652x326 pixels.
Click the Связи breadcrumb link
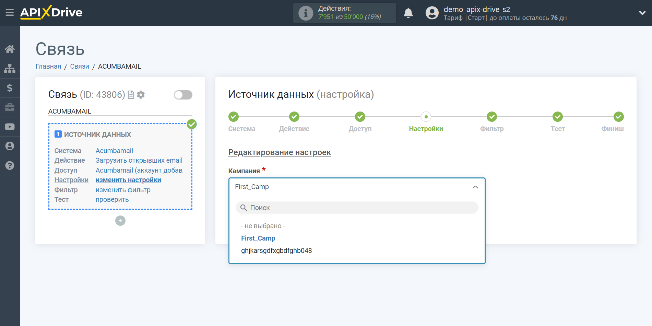pos(80,66)
